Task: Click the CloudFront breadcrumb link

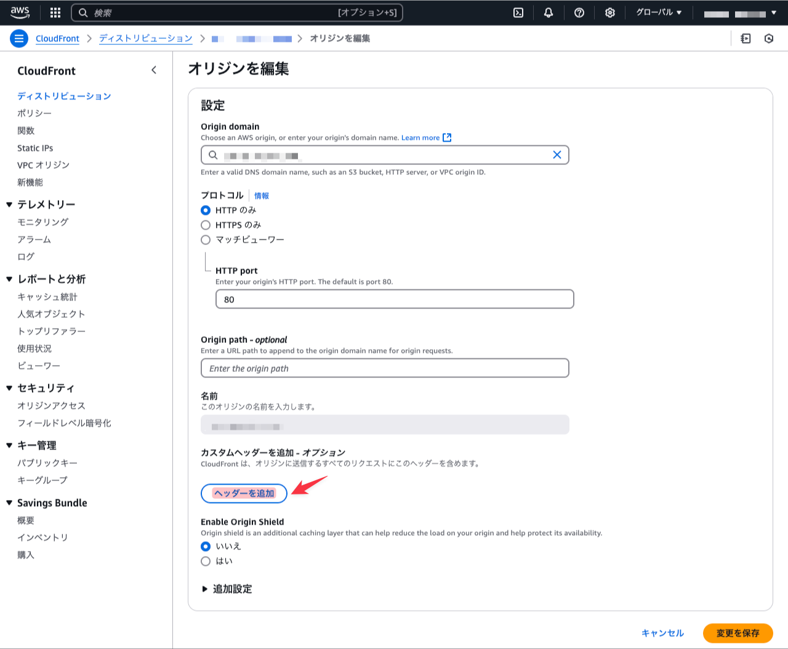Action: [x=57, y=38]
